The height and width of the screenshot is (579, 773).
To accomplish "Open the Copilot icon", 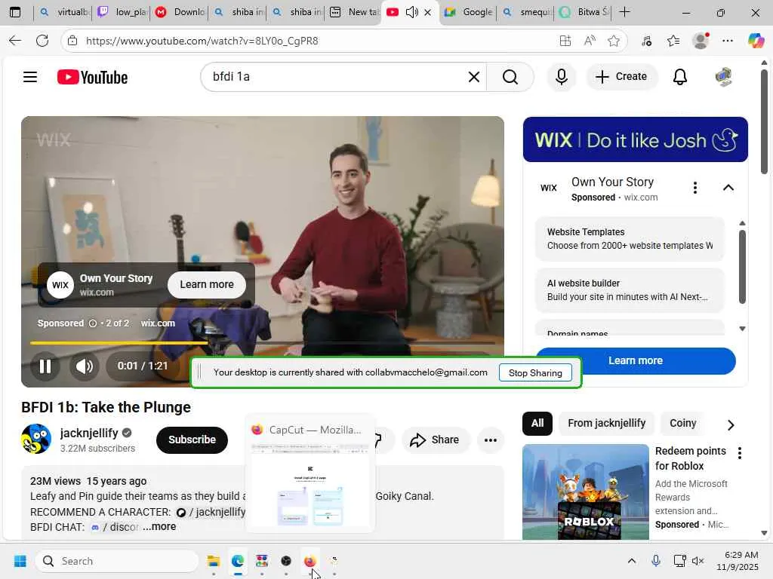I will point(756,41).
